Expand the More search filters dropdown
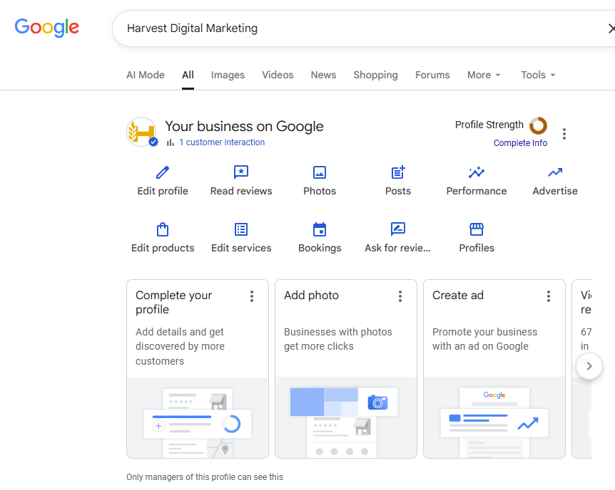 (484, 75)
